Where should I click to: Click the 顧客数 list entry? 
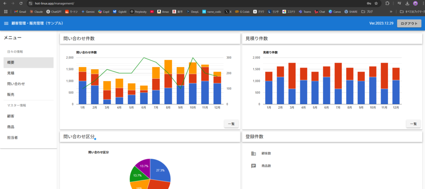point(332,153)
